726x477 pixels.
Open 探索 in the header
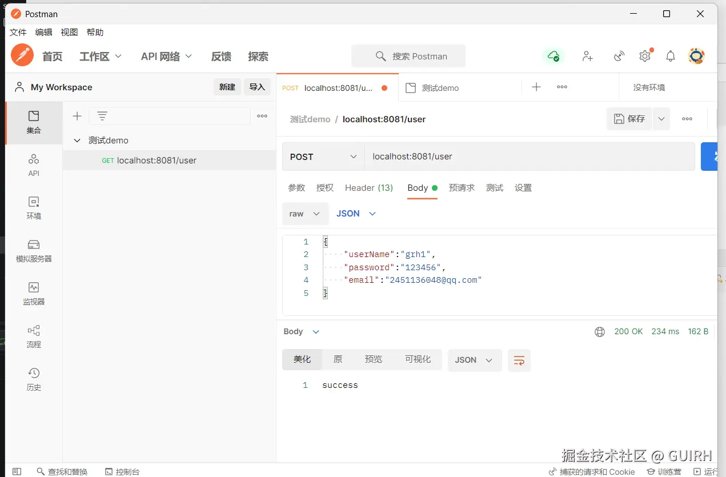(x=258, y=56)
